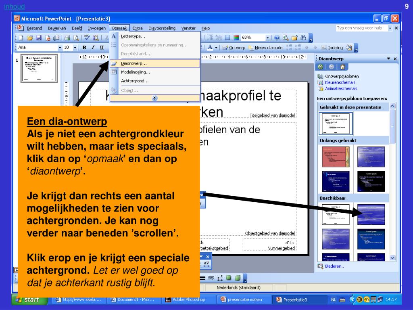This screenshot has width=413, height=310.
Task: Click the Research magnifier icon
Action: point(286,38)
